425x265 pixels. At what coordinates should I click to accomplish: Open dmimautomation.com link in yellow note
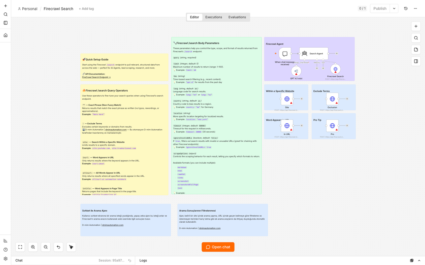click(116, 130)
